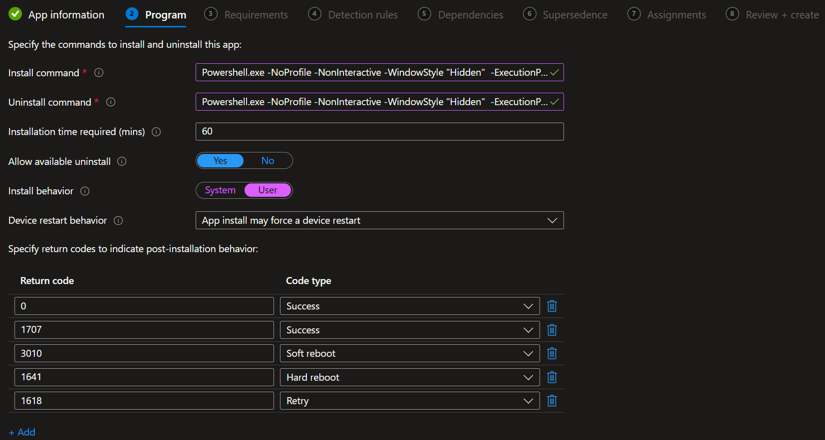Click the info icon for Allow available uninstall
The height and width of the screenshot is (440, 825).
pos(122,161)
